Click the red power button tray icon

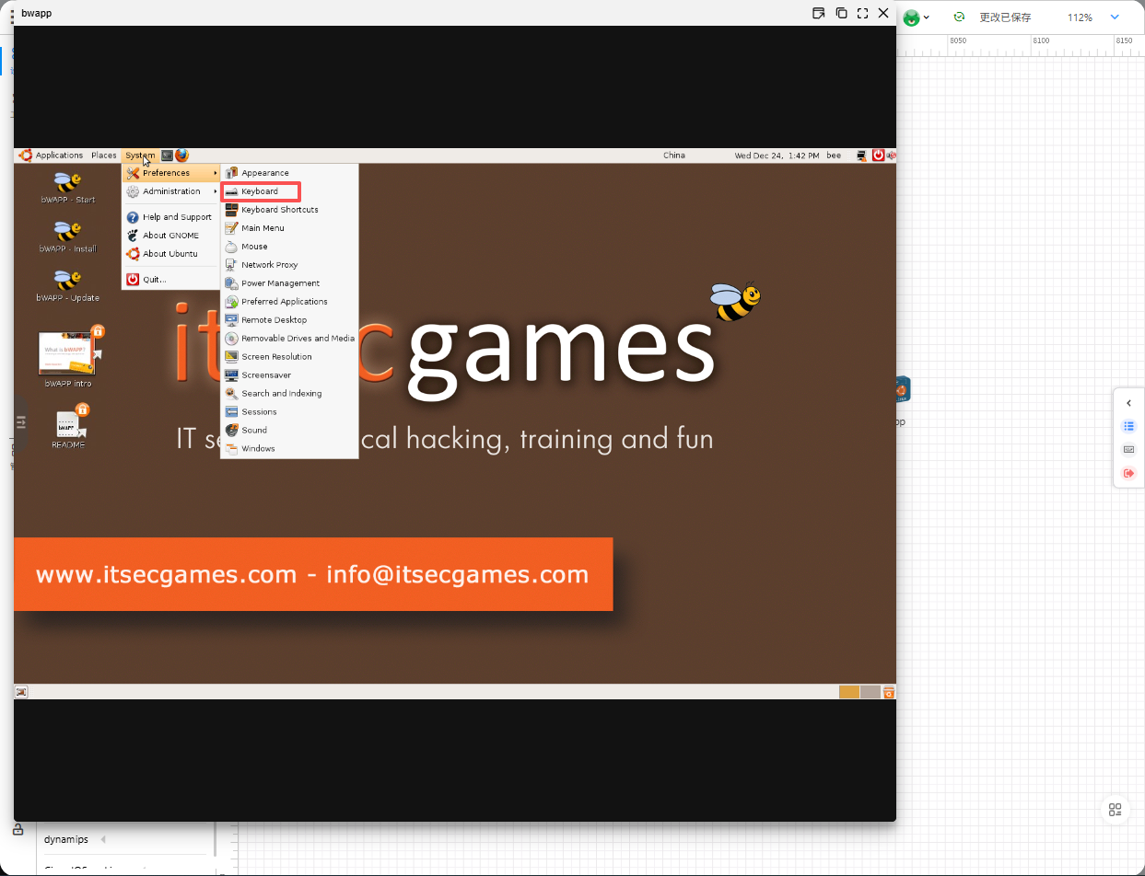(x=878, y=156)
